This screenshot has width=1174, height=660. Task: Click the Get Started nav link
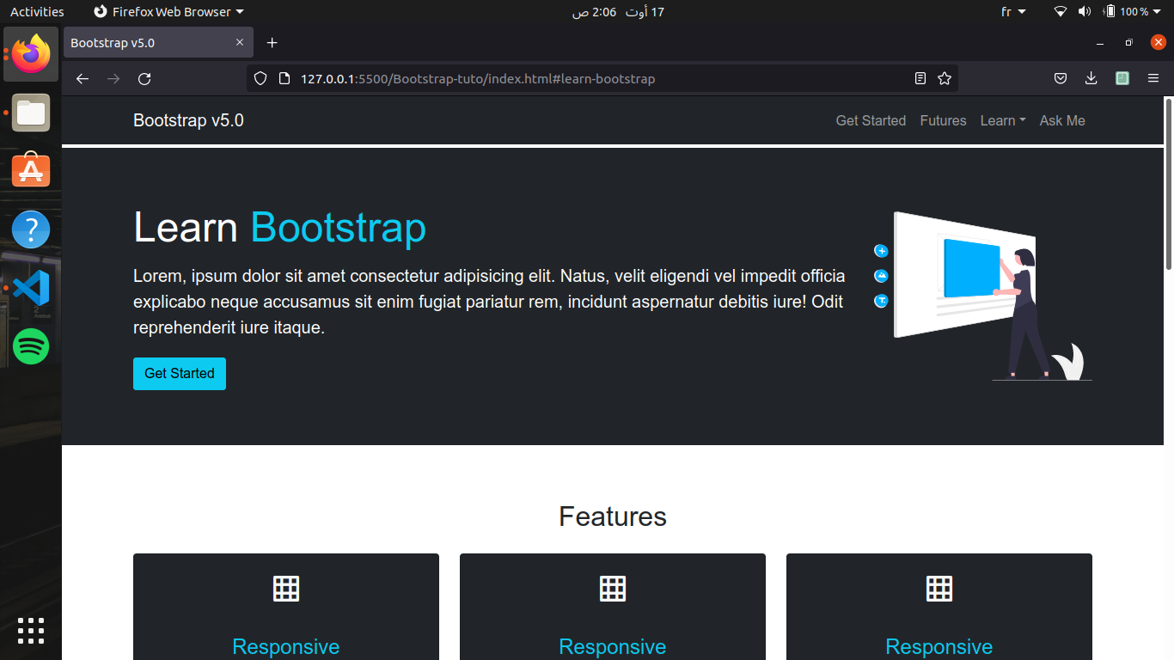[871, 121]
